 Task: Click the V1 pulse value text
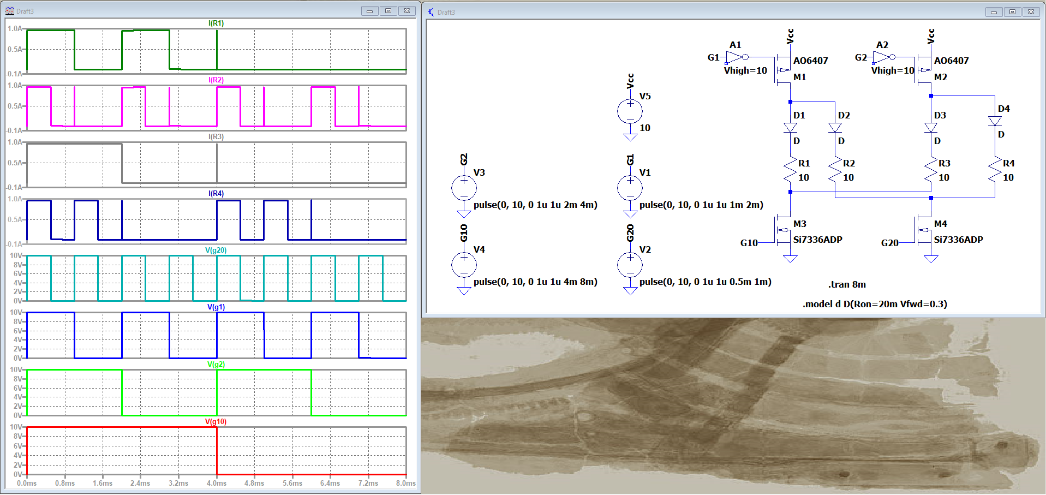[701, 205]
